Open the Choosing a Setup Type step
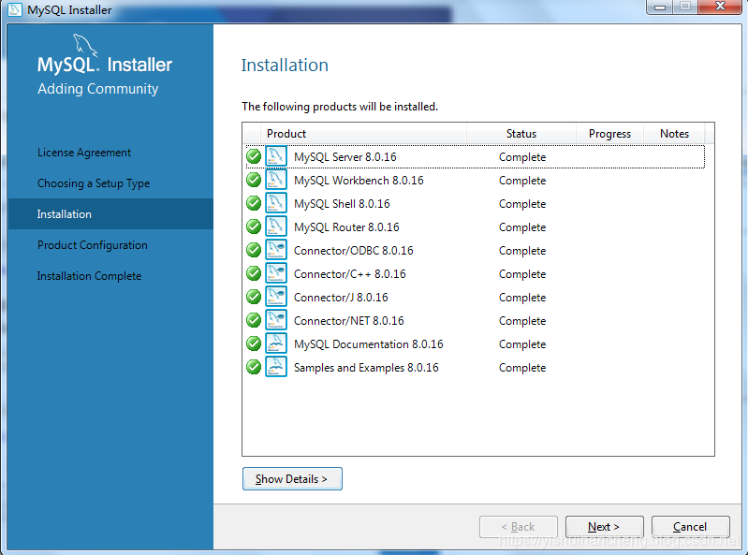 click(94, 183)
